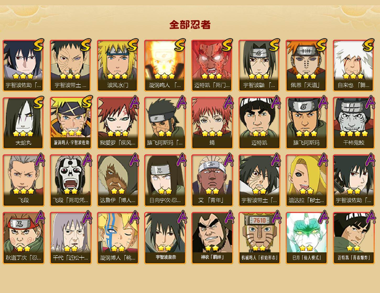Click the 佩恩「天道」 ninja portrait

point(306,65)
